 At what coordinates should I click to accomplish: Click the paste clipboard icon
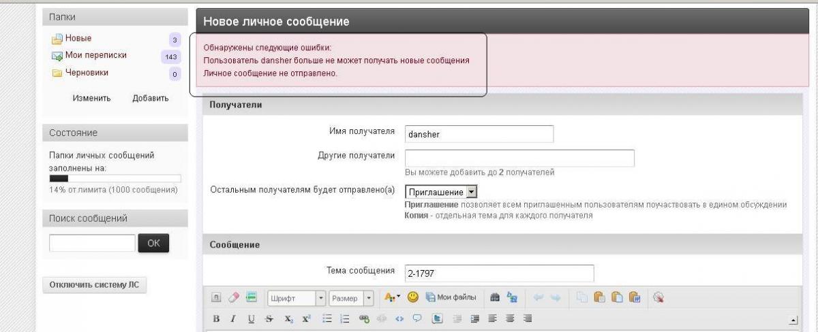[600, 297]
